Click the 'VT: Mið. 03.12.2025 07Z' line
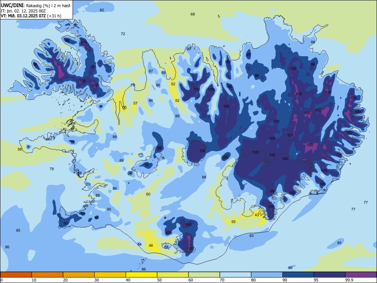Viewport: 377px width, 283px height. point(24,16)
